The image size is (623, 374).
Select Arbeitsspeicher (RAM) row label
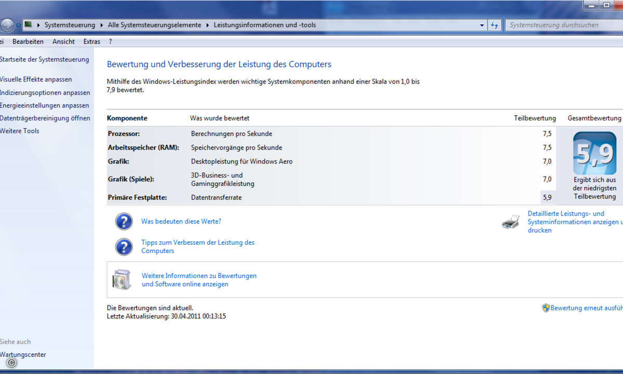(x=143, y=148)
